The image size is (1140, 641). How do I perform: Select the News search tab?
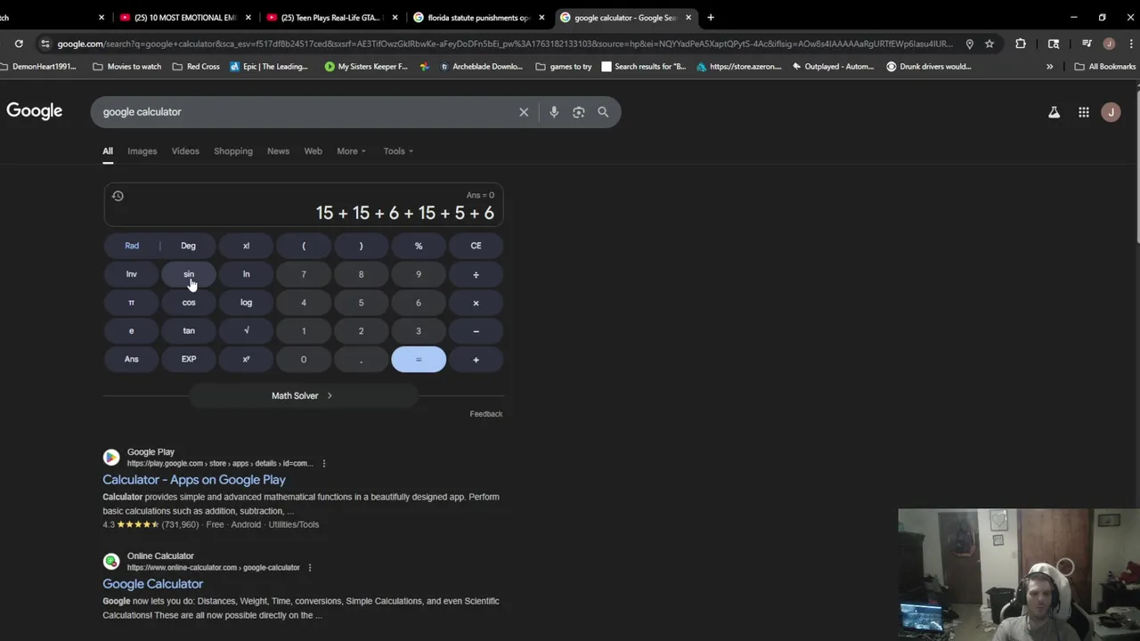278,151
